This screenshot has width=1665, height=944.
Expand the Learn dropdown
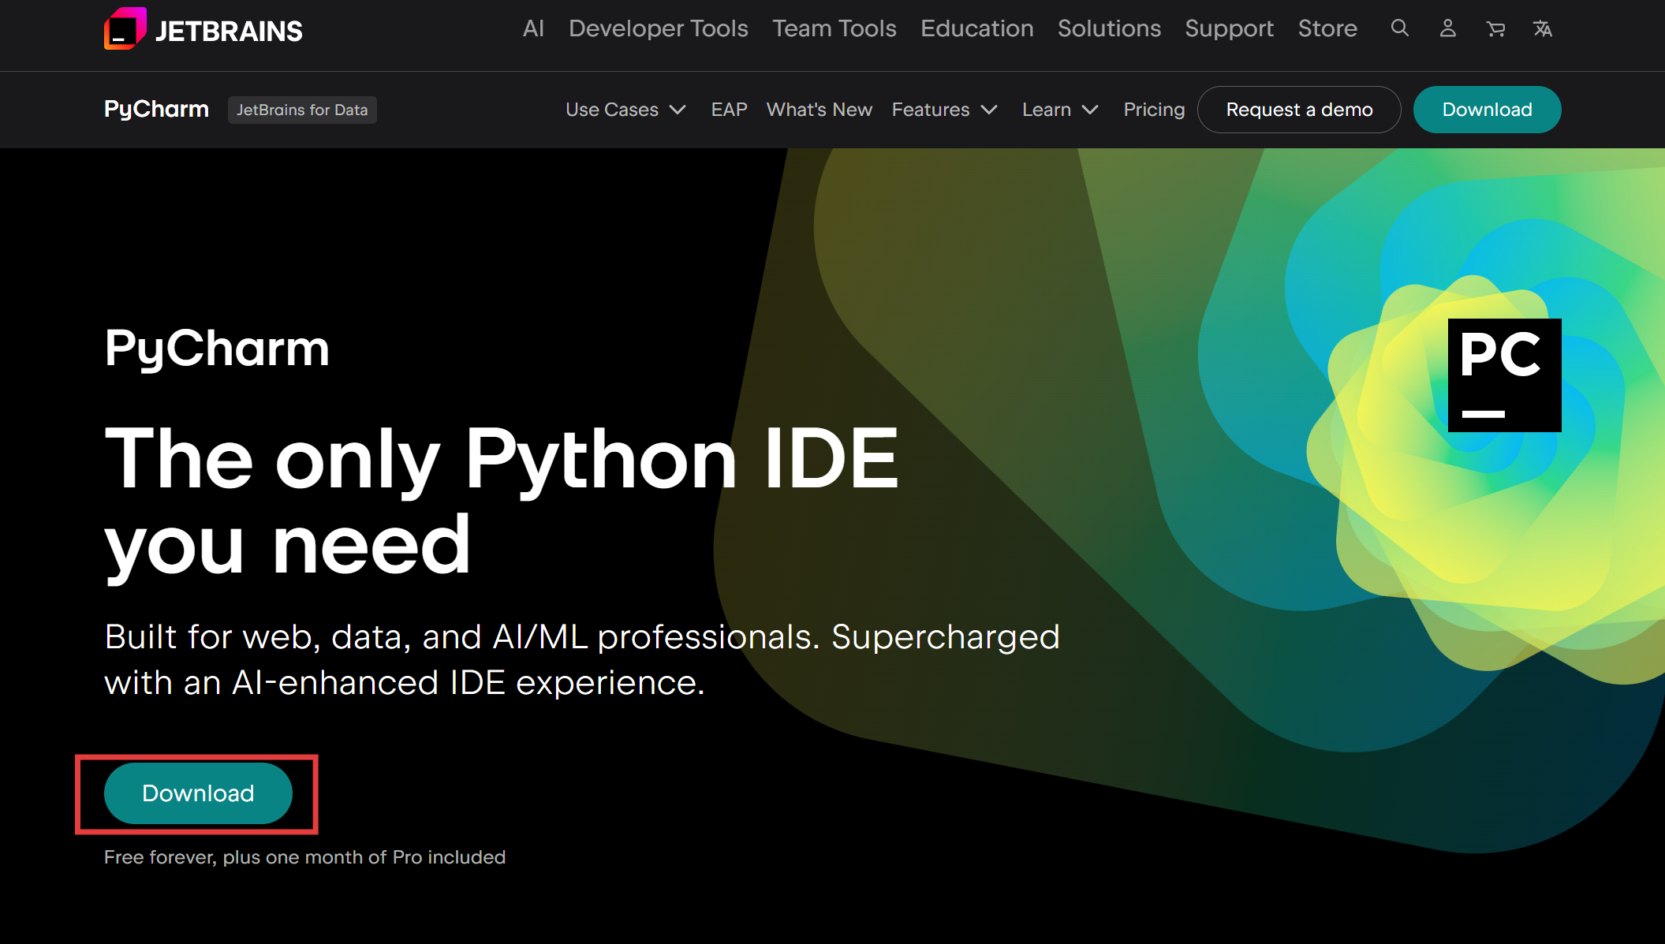1058,110
